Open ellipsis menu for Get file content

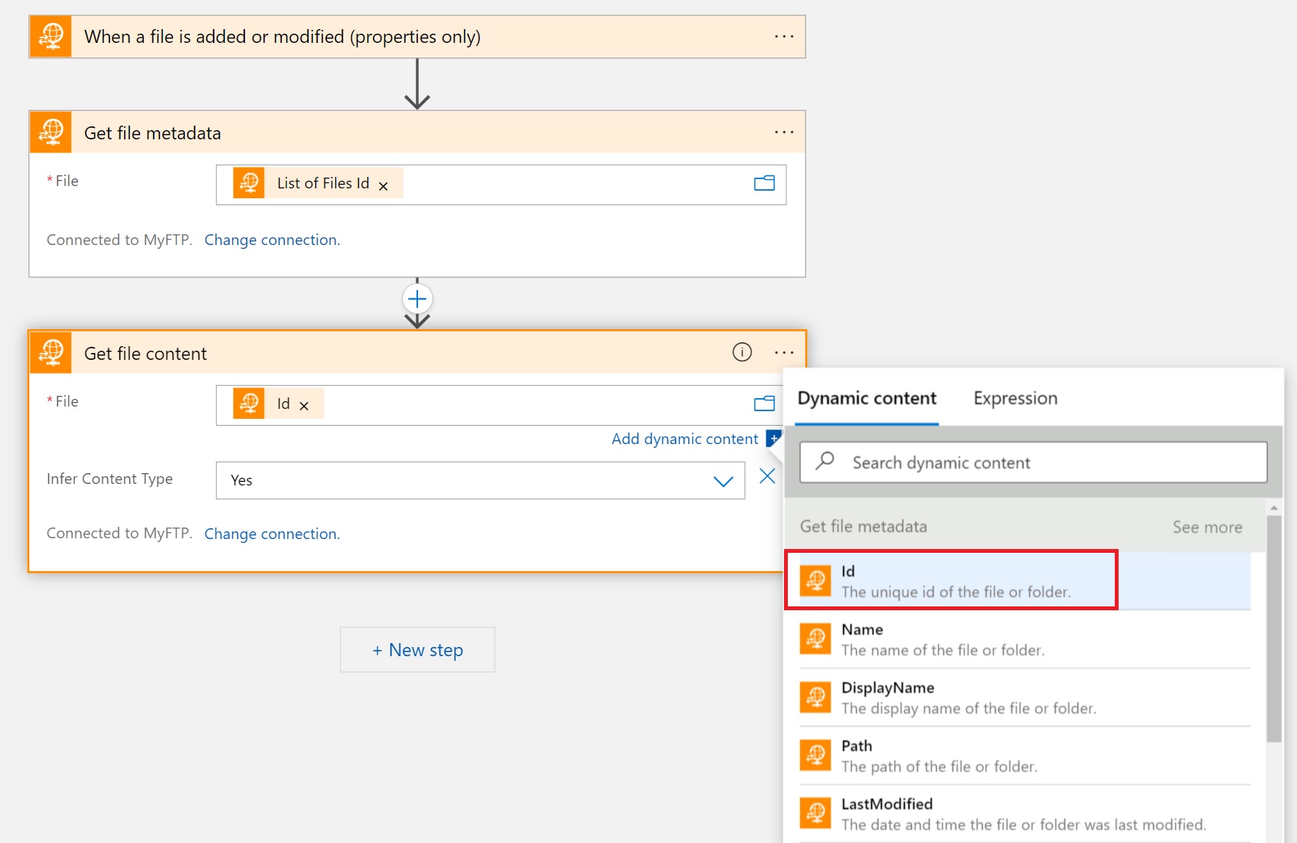click(783, 353)
